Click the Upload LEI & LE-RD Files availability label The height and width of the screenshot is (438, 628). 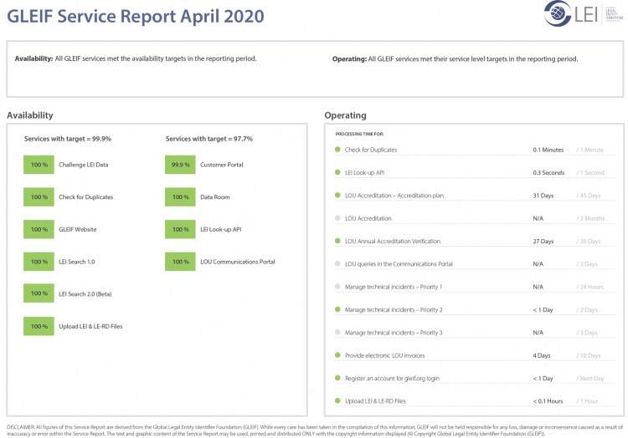click(x=90, y=326)
